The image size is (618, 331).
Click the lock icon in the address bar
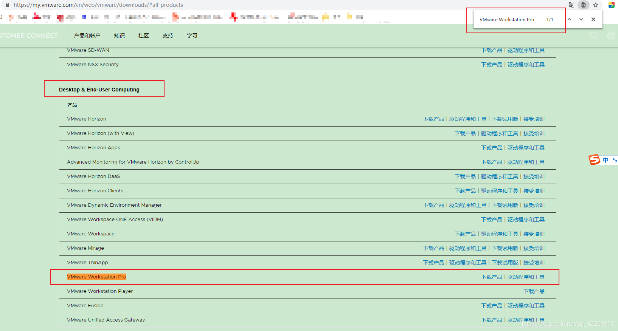[7, 5]
